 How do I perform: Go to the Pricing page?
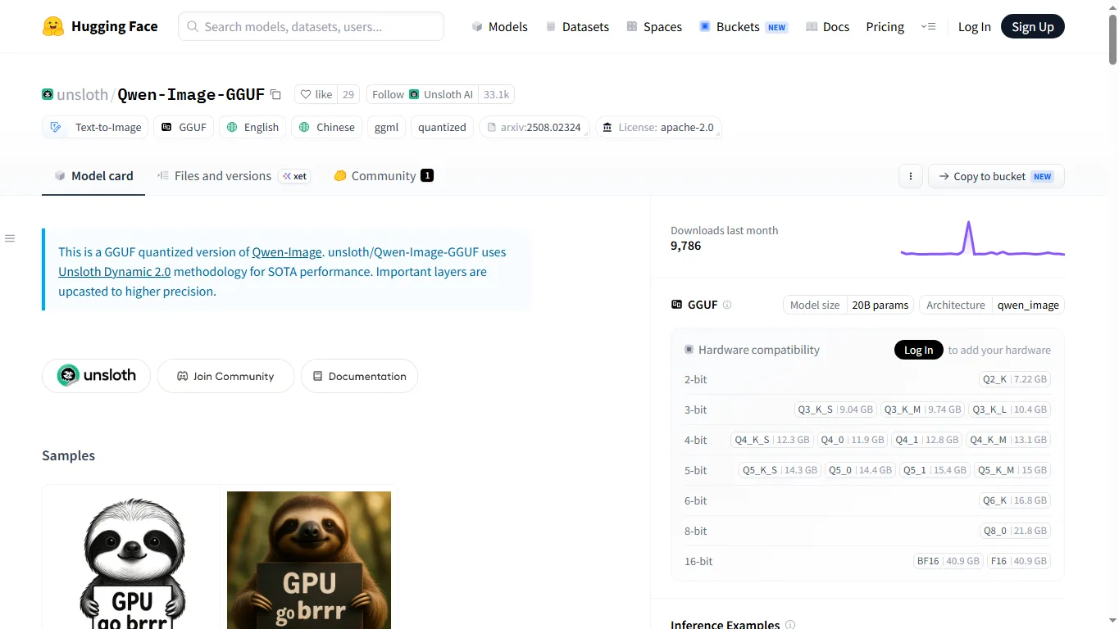tap(885, 26)
